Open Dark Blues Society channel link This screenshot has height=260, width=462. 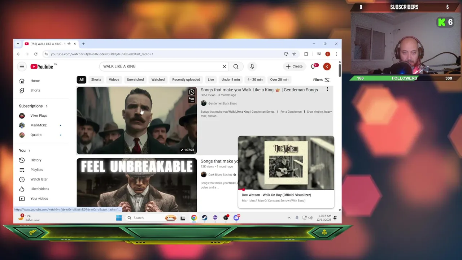220,175
